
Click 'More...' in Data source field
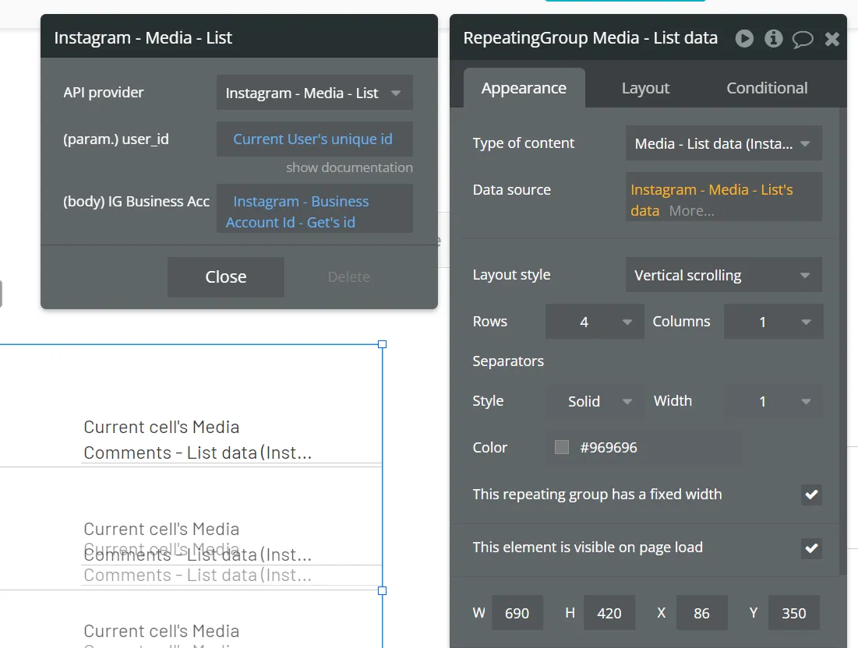692,211
